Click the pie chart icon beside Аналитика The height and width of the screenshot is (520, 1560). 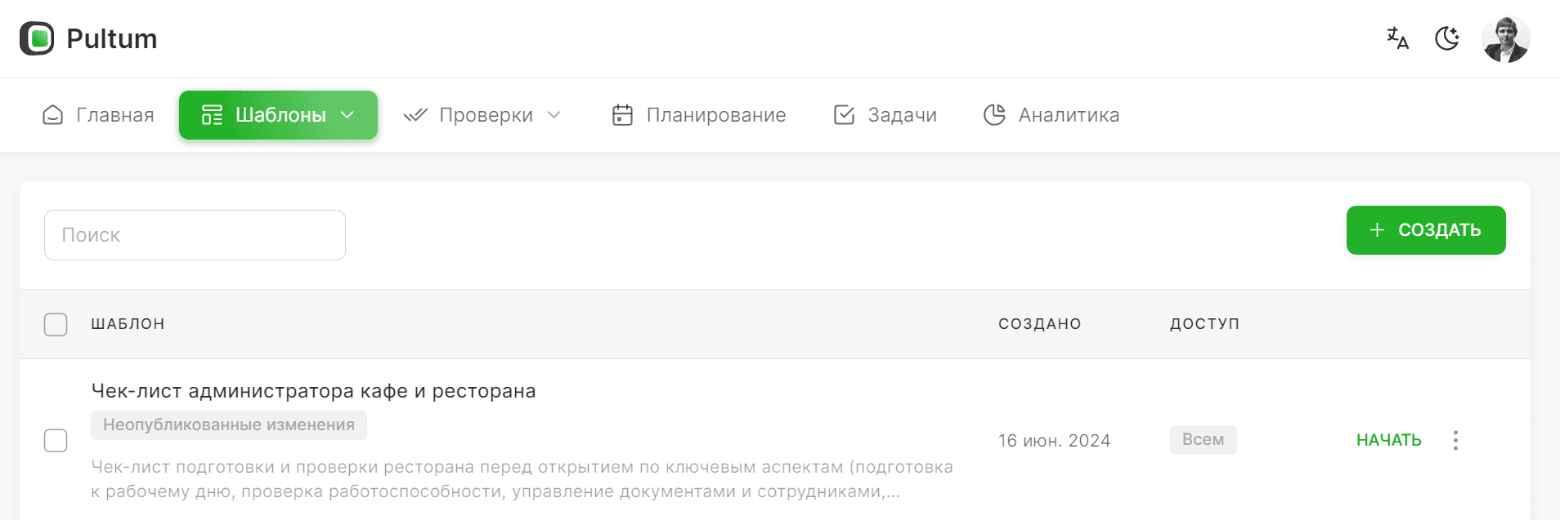[994, 115]
